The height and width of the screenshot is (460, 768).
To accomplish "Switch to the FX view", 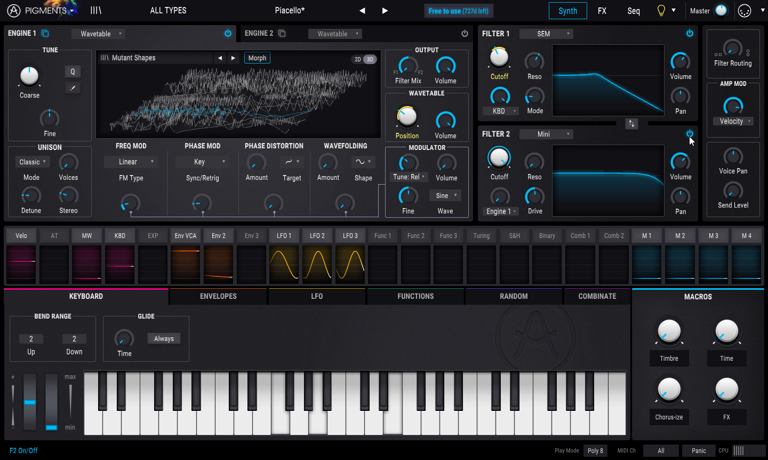I will [x=602, y=11].
